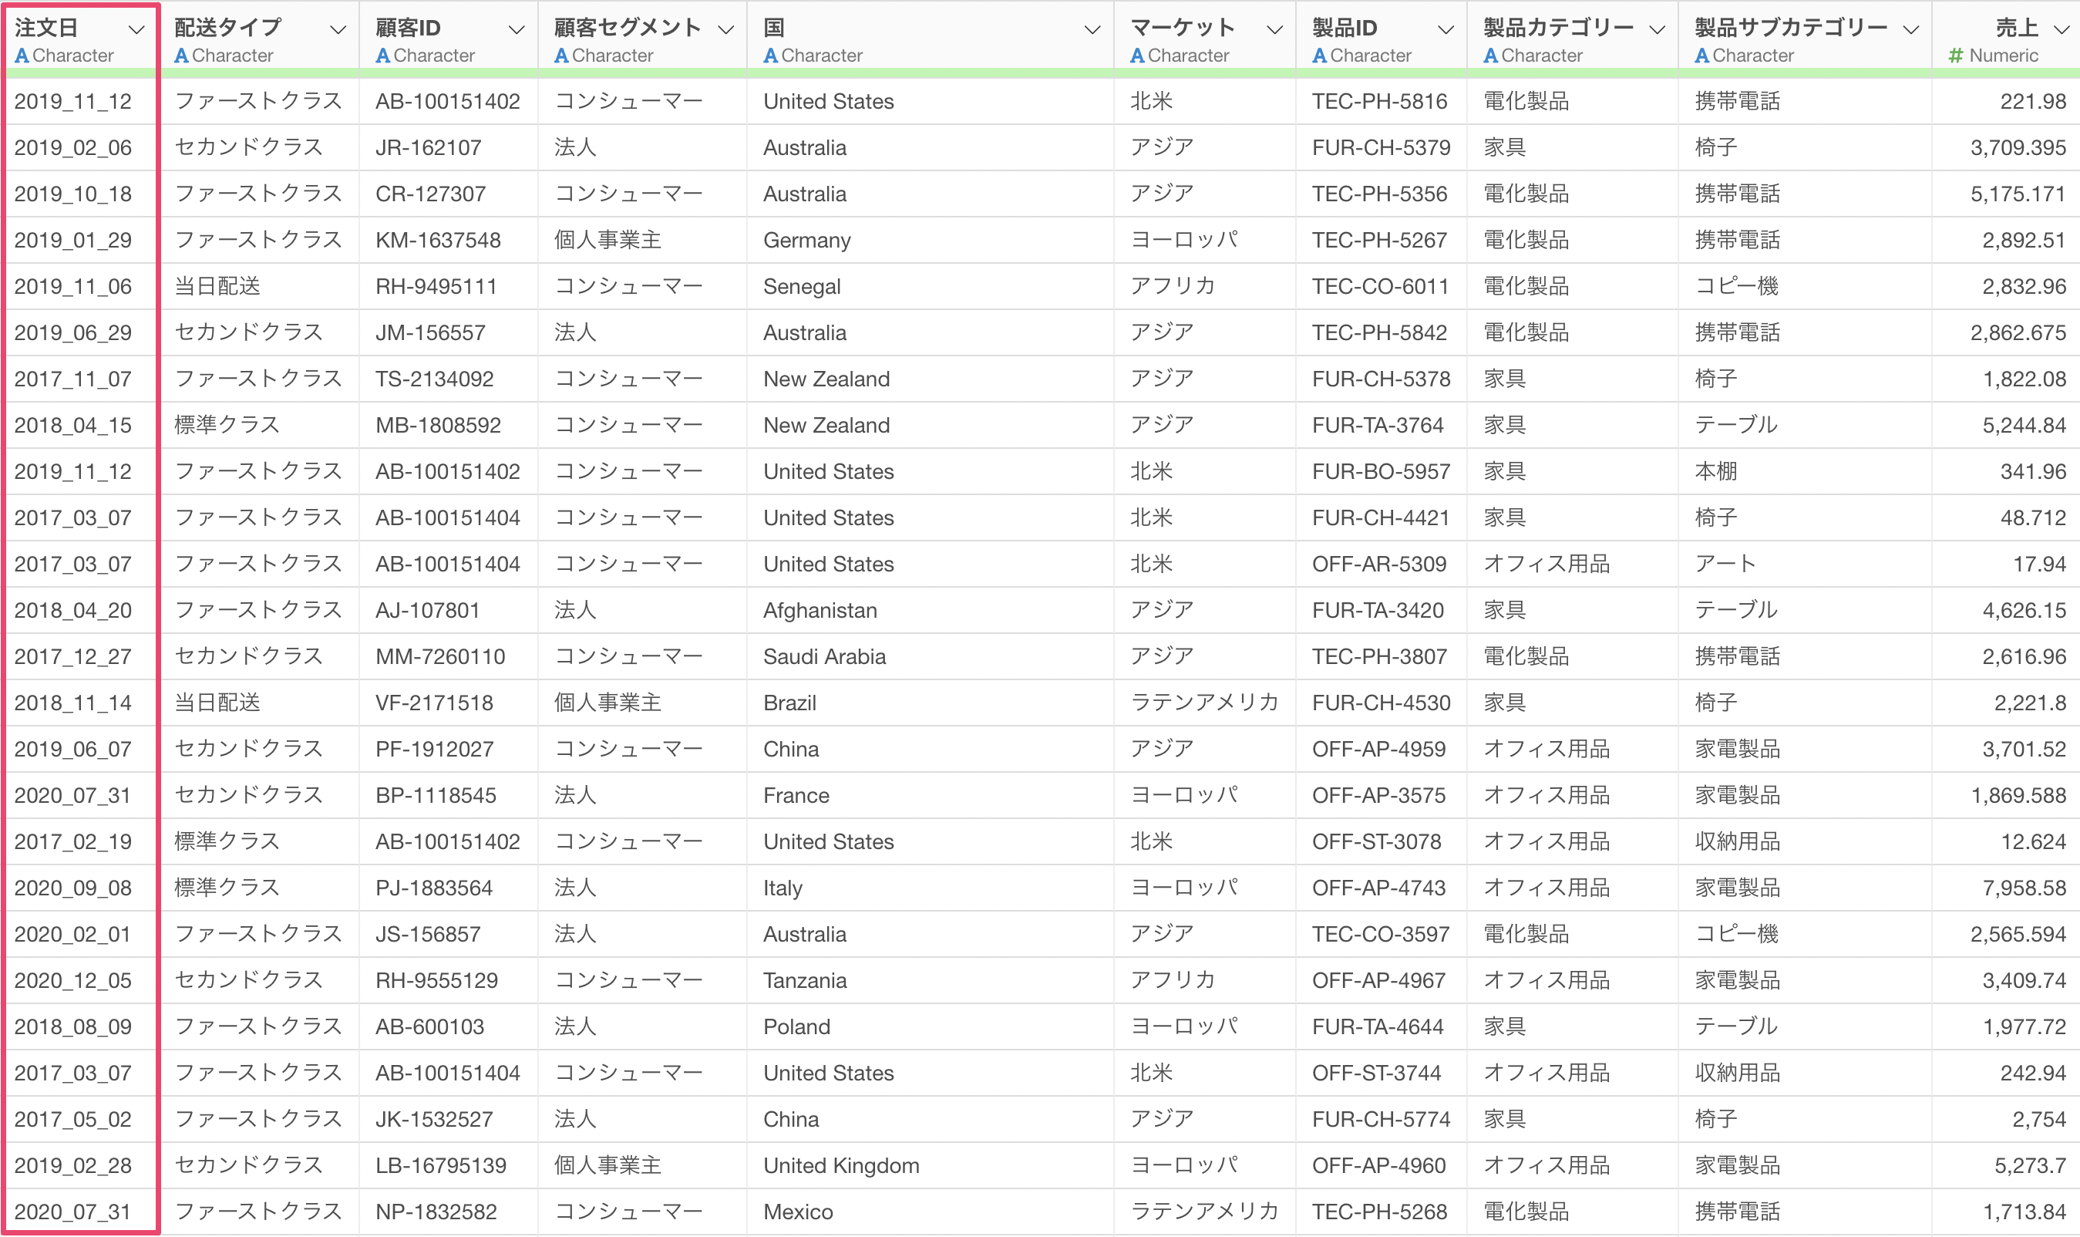Viewport: 2080px width, 1237px height.
Task: Click the Character type icon under マーケット
Action: 1136,56
